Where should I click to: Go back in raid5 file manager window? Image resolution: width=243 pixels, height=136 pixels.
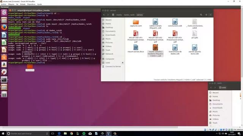pos(211,88)
